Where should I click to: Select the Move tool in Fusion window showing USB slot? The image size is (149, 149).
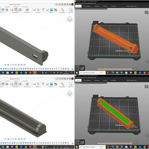(x=7, y=10)
